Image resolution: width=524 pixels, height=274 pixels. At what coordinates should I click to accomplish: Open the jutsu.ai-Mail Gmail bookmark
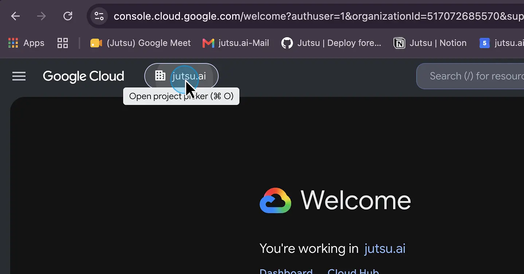[236, 43]
